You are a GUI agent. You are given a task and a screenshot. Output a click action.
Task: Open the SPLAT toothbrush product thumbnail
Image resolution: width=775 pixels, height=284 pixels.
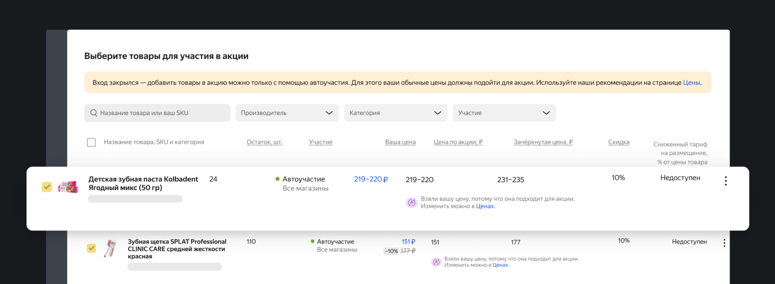110,248
